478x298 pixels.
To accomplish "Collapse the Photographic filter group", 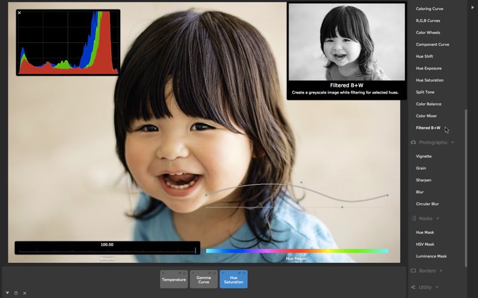I will point(453,142).
